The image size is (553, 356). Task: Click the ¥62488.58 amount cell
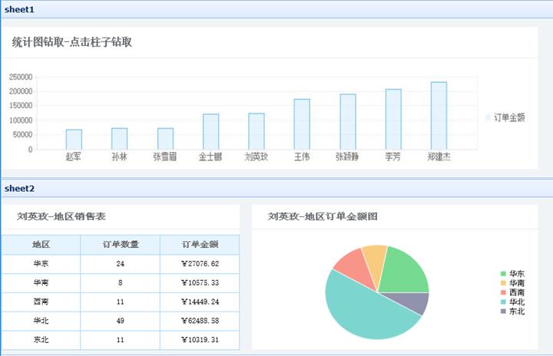200,321
